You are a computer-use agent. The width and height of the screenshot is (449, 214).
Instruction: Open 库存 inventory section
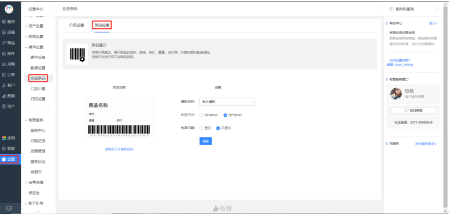pyautogui.click(x=9, y=53)
